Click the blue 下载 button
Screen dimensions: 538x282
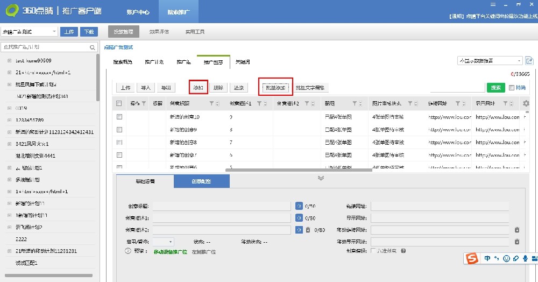[89, 32]
